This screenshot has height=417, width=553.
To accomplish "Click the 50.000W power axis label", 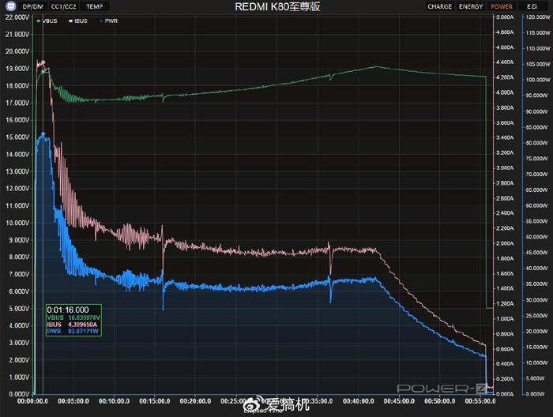I will pos(538,237).
